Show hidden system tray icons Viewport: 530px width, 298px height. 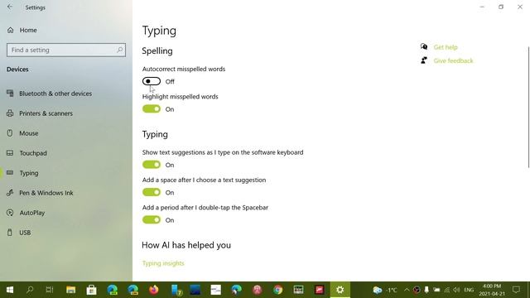click(407, 291)
